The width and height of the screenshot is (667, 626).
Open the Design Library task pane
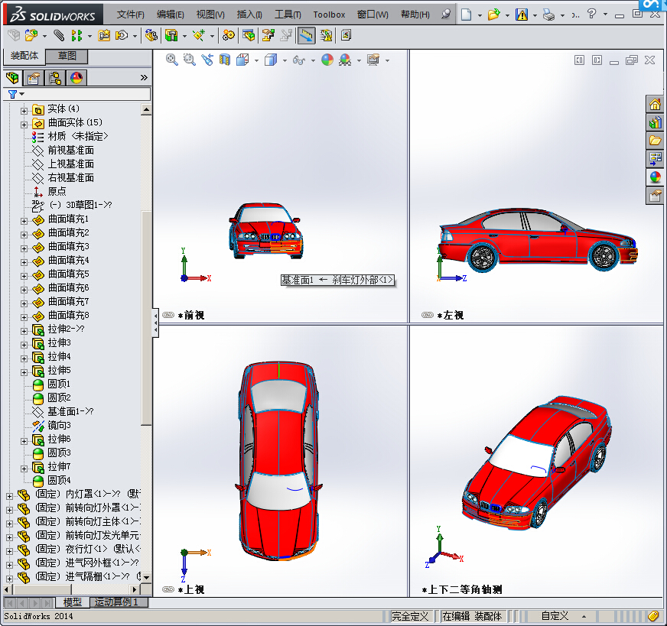(x=655, y=122)
